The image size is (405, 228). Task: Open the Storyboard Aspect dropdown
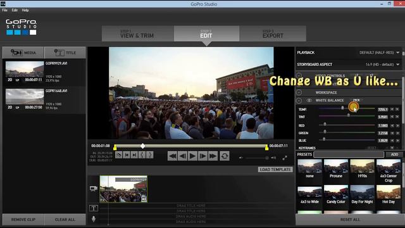point(382,65)
